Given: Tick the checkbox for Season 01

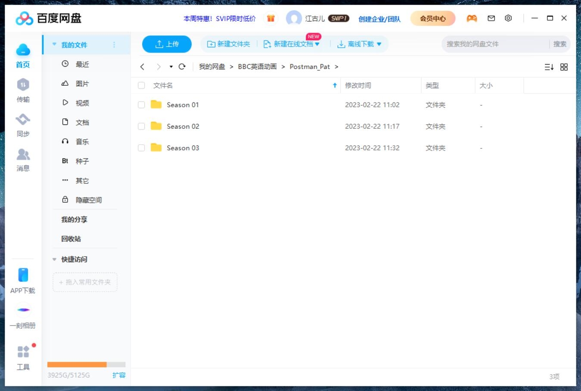Looking at the screenshot, I should tap(141, 105).
